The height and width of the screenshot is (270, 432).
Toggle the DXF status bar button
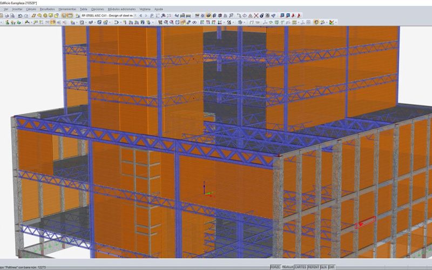(332, 267)
